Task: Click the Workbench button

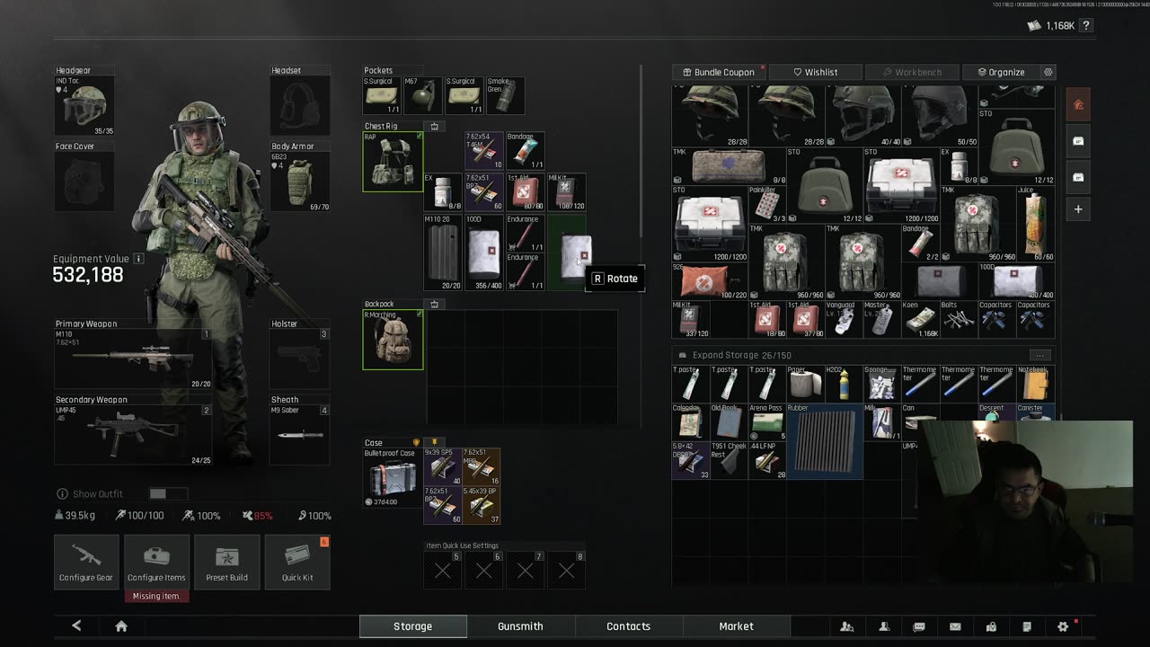Action: (x=912, y=72)
